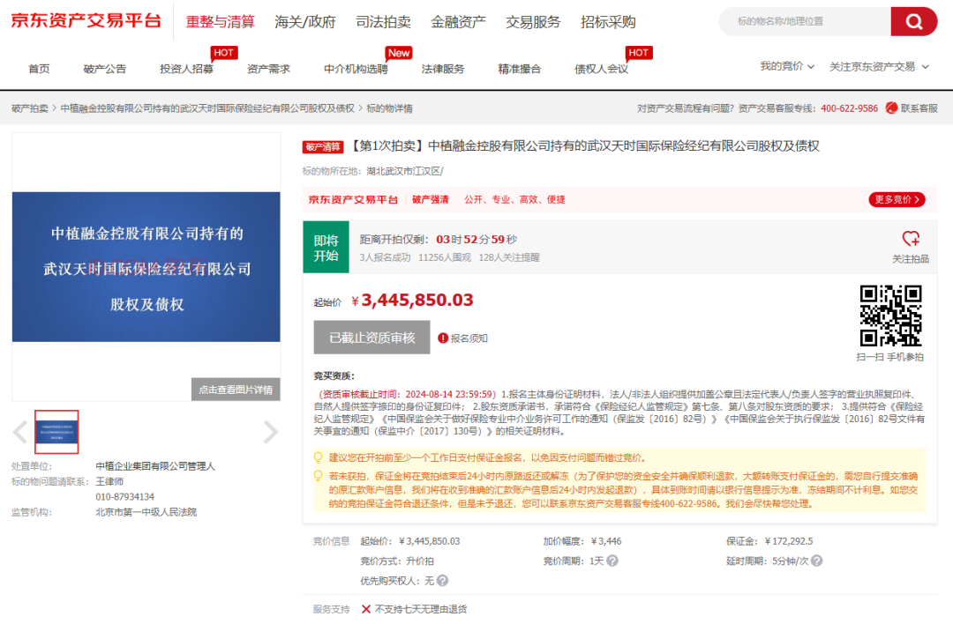Image resolution: width=953 pixels, height=624 pixels.
Task: Click the help icon beside 延时周期
Action: 817,561
